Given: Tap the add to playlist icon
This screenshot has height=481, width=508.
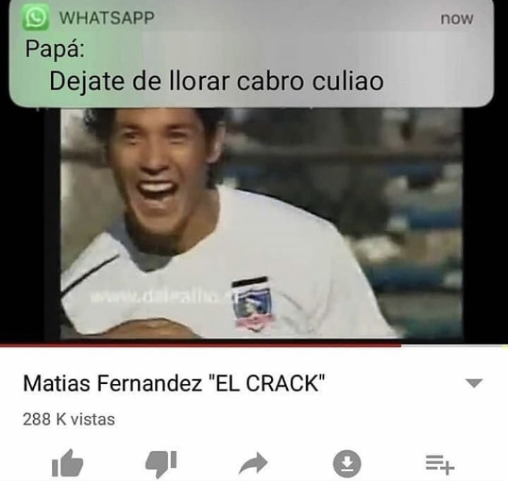Looking at the screenshot, I should (440, 464).
